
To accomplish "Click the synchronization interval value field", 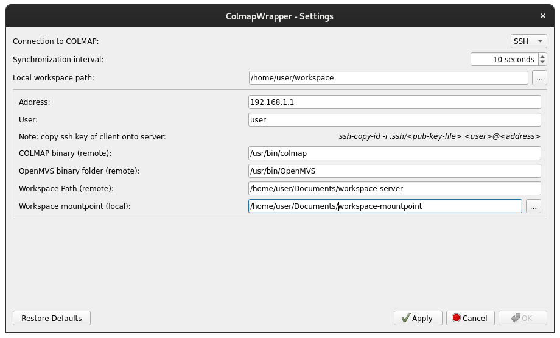I will click(x=503, y=59).
